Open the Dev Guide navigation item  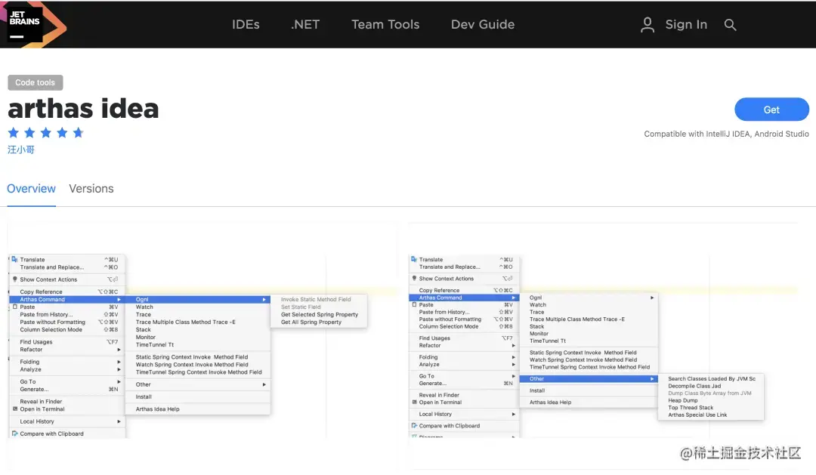click(482, 24)
